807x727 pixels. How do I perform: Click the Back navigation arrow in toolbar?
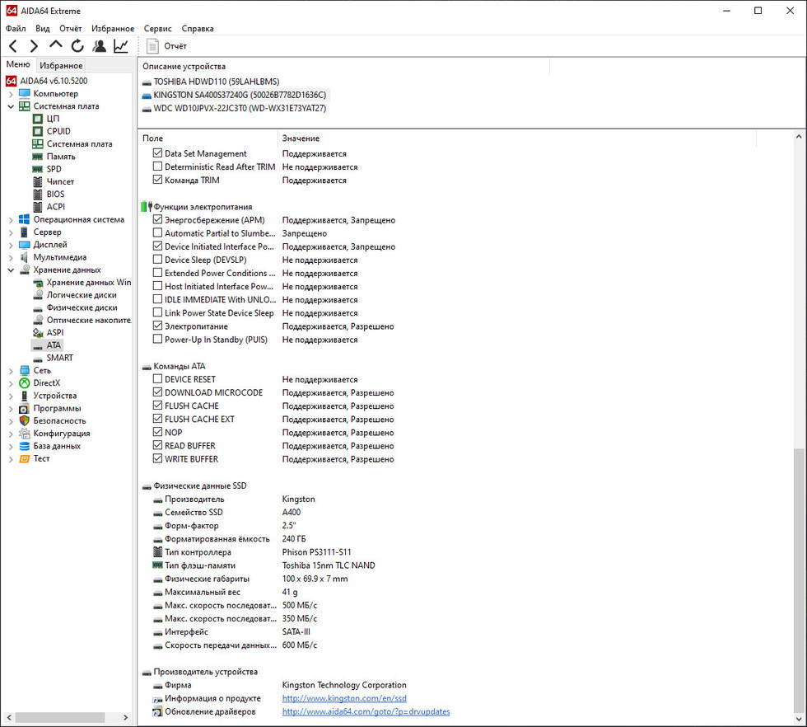point(13,46)
